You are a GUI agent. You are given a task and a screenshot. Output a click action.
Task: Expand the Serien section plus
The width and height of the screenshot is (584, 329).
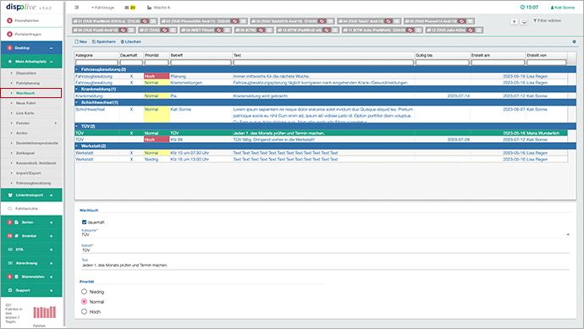tap(52, 222)
